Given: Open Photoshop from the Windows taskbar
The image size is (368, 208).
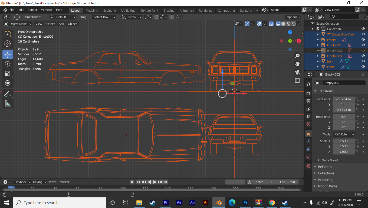Looking at the screenshot, I should click(245, 203).
